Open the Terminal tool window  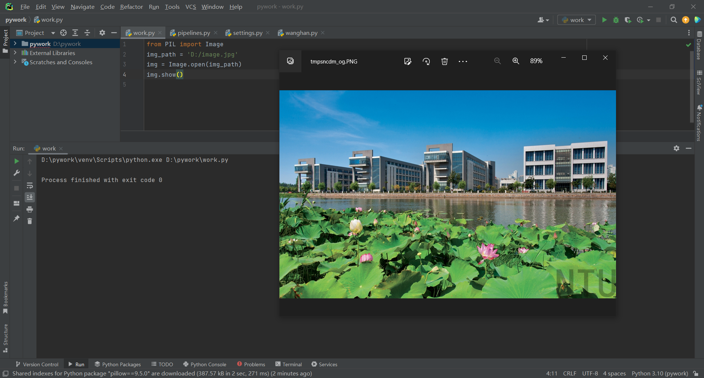289,364
